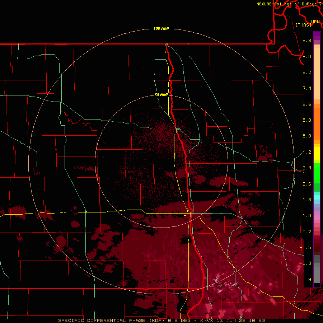Click the 9.8 value on the color scale
323x323 pixels.
307,40
